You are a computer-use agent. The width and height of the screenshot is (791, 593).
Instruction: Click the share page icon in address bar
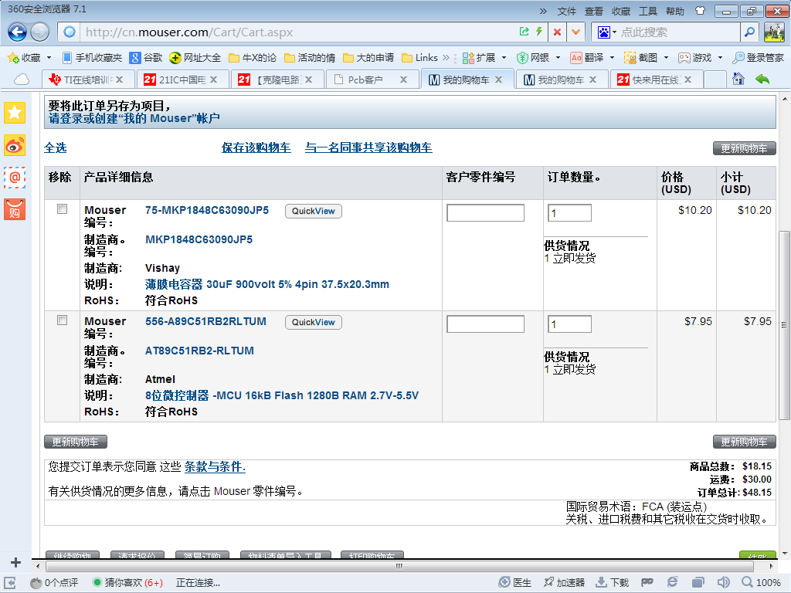[525, 32]
